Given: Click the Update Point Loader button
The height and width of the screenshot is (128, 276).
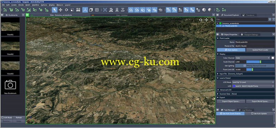Looking at the screenshot, I should [260, 50].
